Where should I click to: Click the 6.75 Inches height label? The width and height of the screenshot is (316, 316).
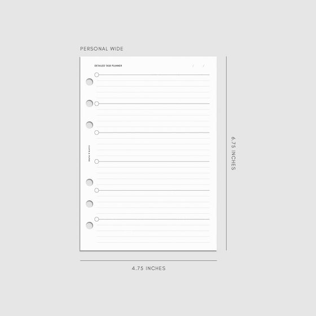234,153
